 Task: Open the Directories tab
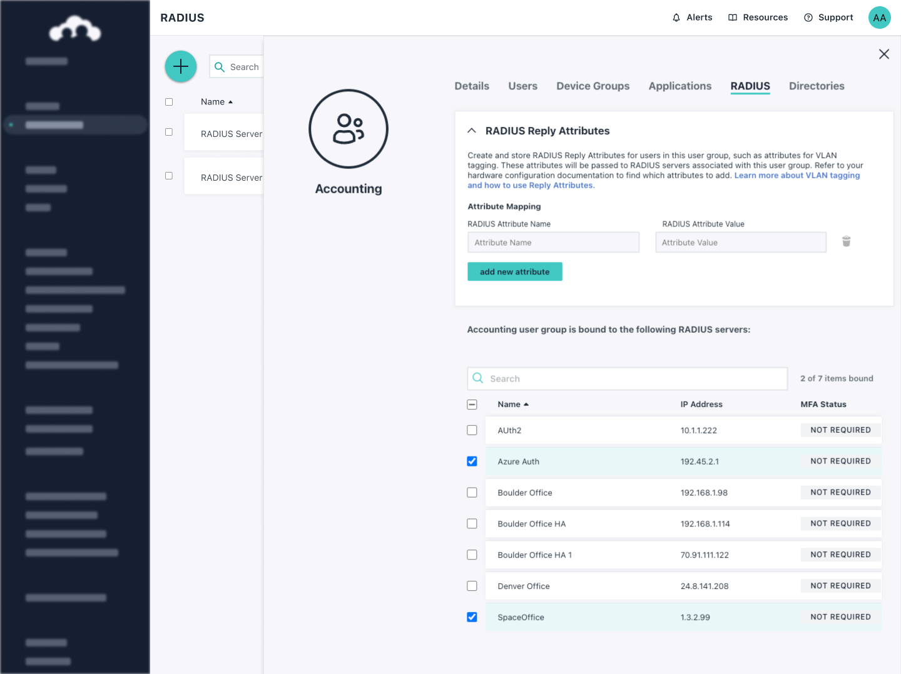pyautogui.click(x=816, y=86)
